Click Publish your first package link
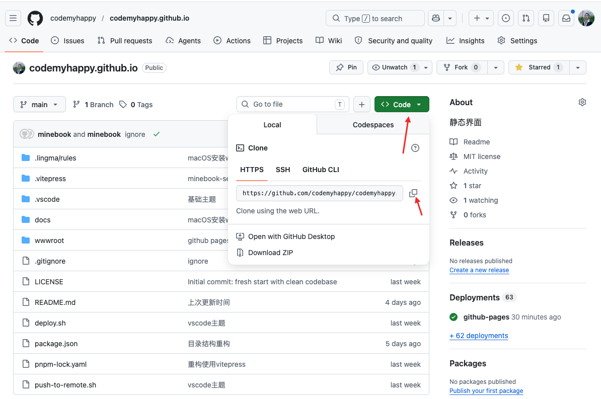 coord(486,390)
